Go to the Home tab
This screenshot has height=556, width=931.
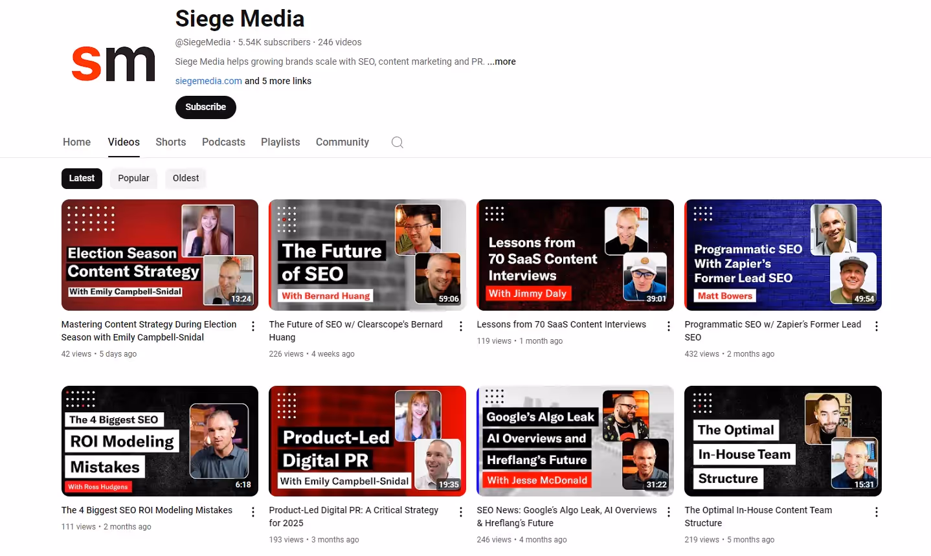pyautogui.click(x=76, y=142)
